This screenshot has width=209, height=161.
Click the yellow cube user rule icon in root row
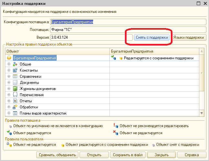pyautogui.click(x=121, y=58)
